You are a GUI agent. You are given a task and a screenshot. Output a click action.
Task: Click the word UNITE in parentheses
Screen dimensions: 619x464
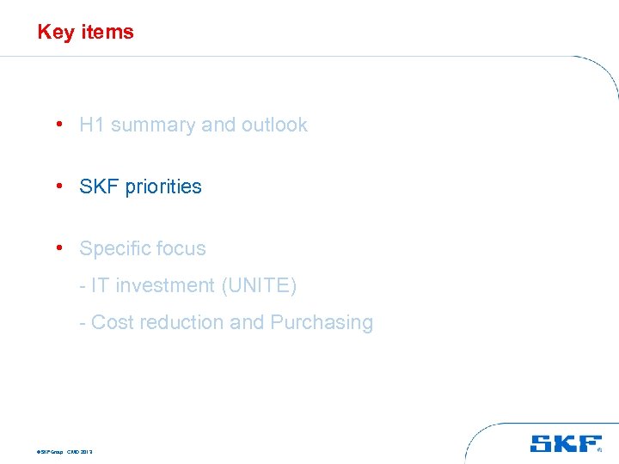click(x=259, y=286)
